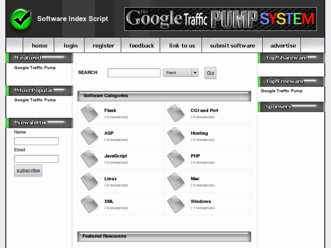Viewport: 331px width, 248px height.
Task: Open the PHP category link
Action: tap(195, 156)
